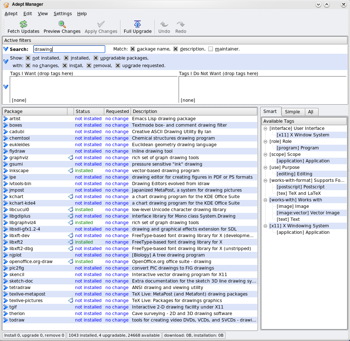Click the tag icon in openoffice.org-draw row
Image resolution: width=350 pixels, height=341 pixels.
[70, 262]
